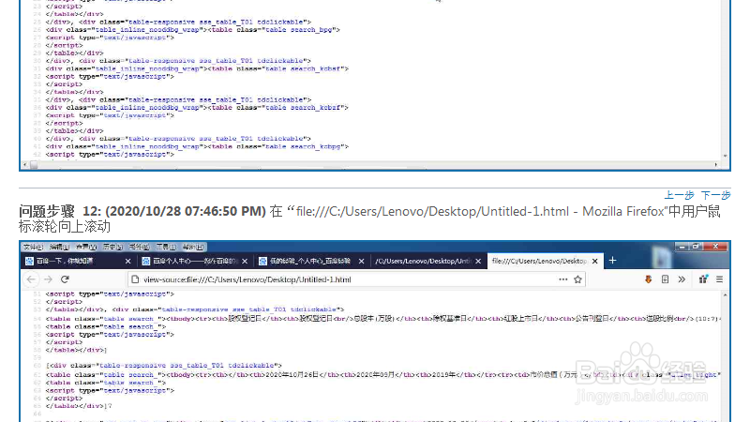
Task: Open the 帮助(H) menu in Firefox
Action: pos(193,247)
